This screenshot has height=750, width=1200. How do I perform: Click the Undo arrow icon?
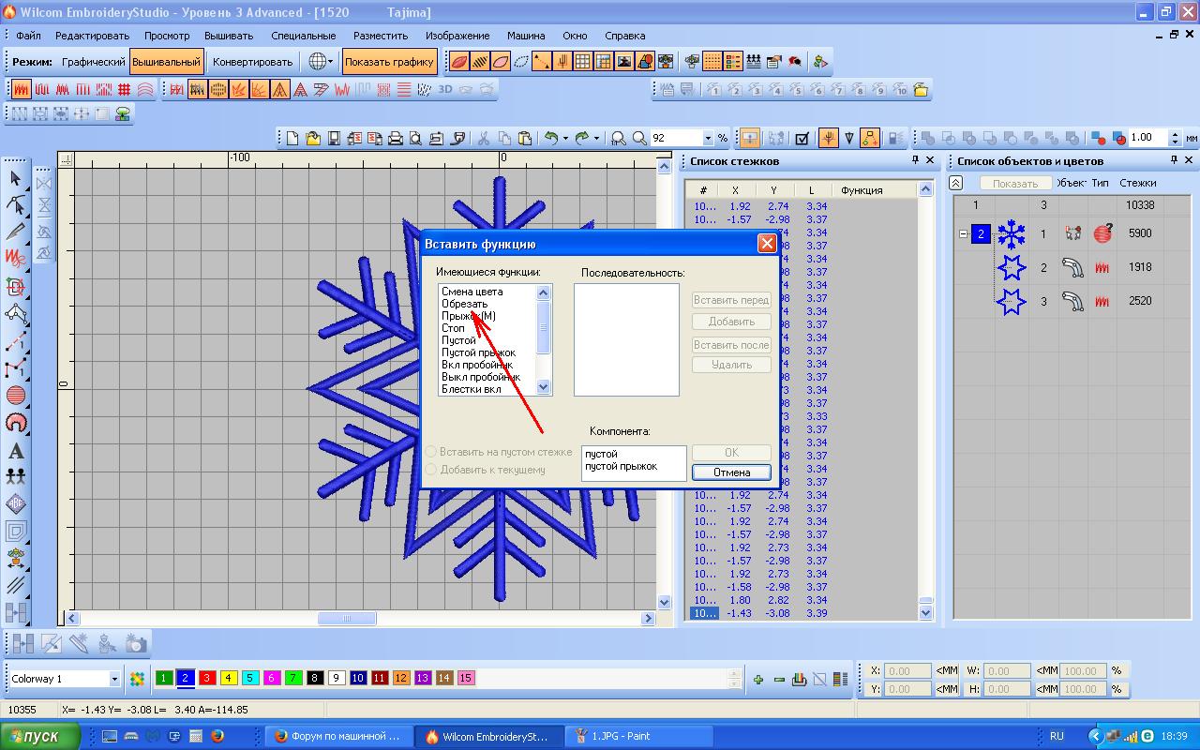551,138
